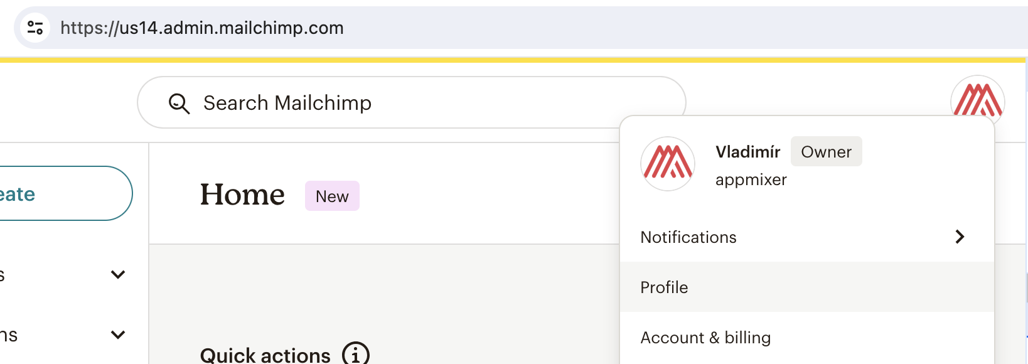Screen dimensions: 1028x364
Task: Click the New badge next to Home
Action: tap(332, 196)
